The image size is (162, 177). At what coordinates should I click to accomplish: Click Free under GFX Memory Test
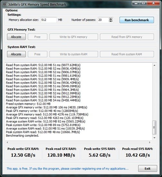[38, 37]
